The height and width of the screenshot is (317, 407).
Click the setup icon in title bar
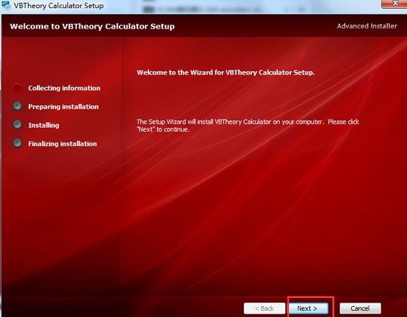click(5, 5)
